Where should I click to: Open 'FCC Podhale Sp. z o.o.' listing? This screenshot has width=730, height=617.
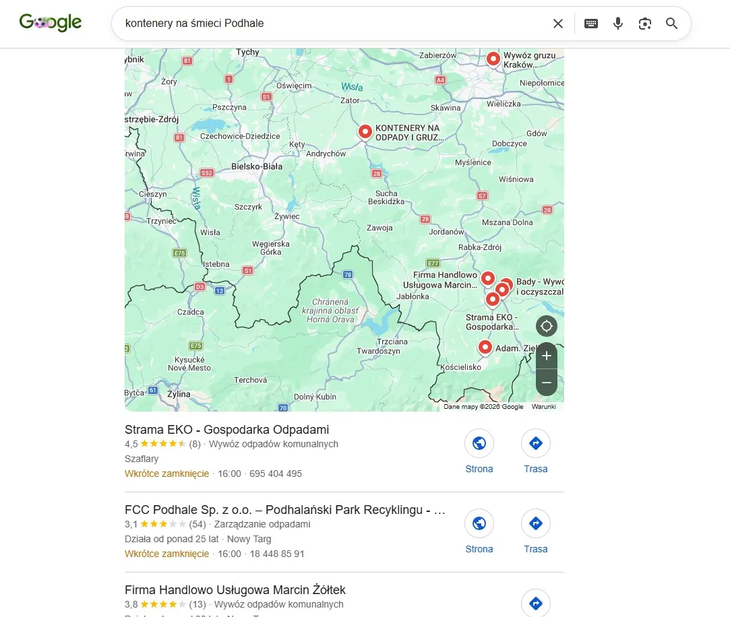coord(285,510)
